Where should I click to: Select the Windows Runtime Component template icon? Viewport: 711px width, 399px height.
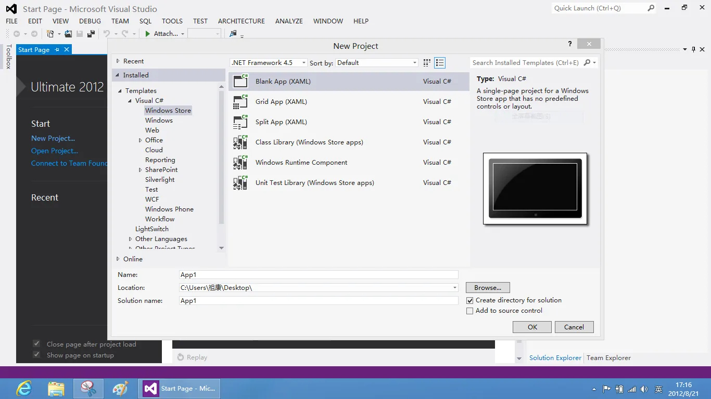click(240, 163)
